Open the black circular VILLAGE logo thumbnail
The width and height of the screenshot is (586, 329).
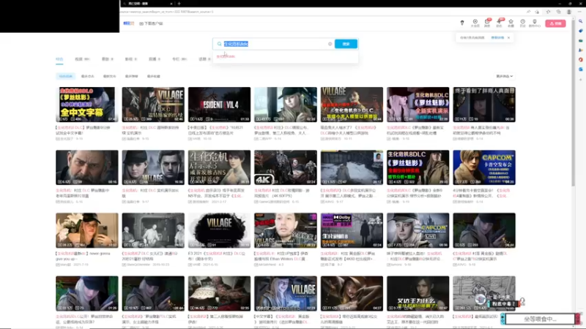click(219, 230)
